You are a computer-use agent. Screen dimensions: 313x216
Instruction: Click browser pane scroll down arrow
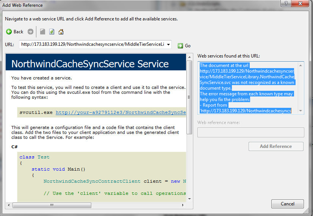point(189,199)
